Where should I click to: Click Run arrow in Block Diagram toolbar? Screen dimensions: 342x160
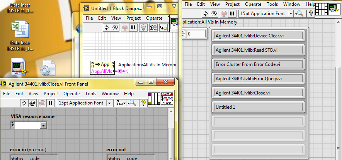click(x=107, y=28)
